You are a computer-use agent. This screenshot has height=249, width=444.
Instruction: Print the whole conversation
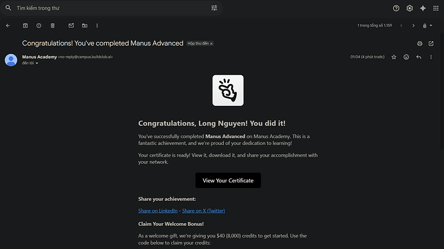coord(420,44)
